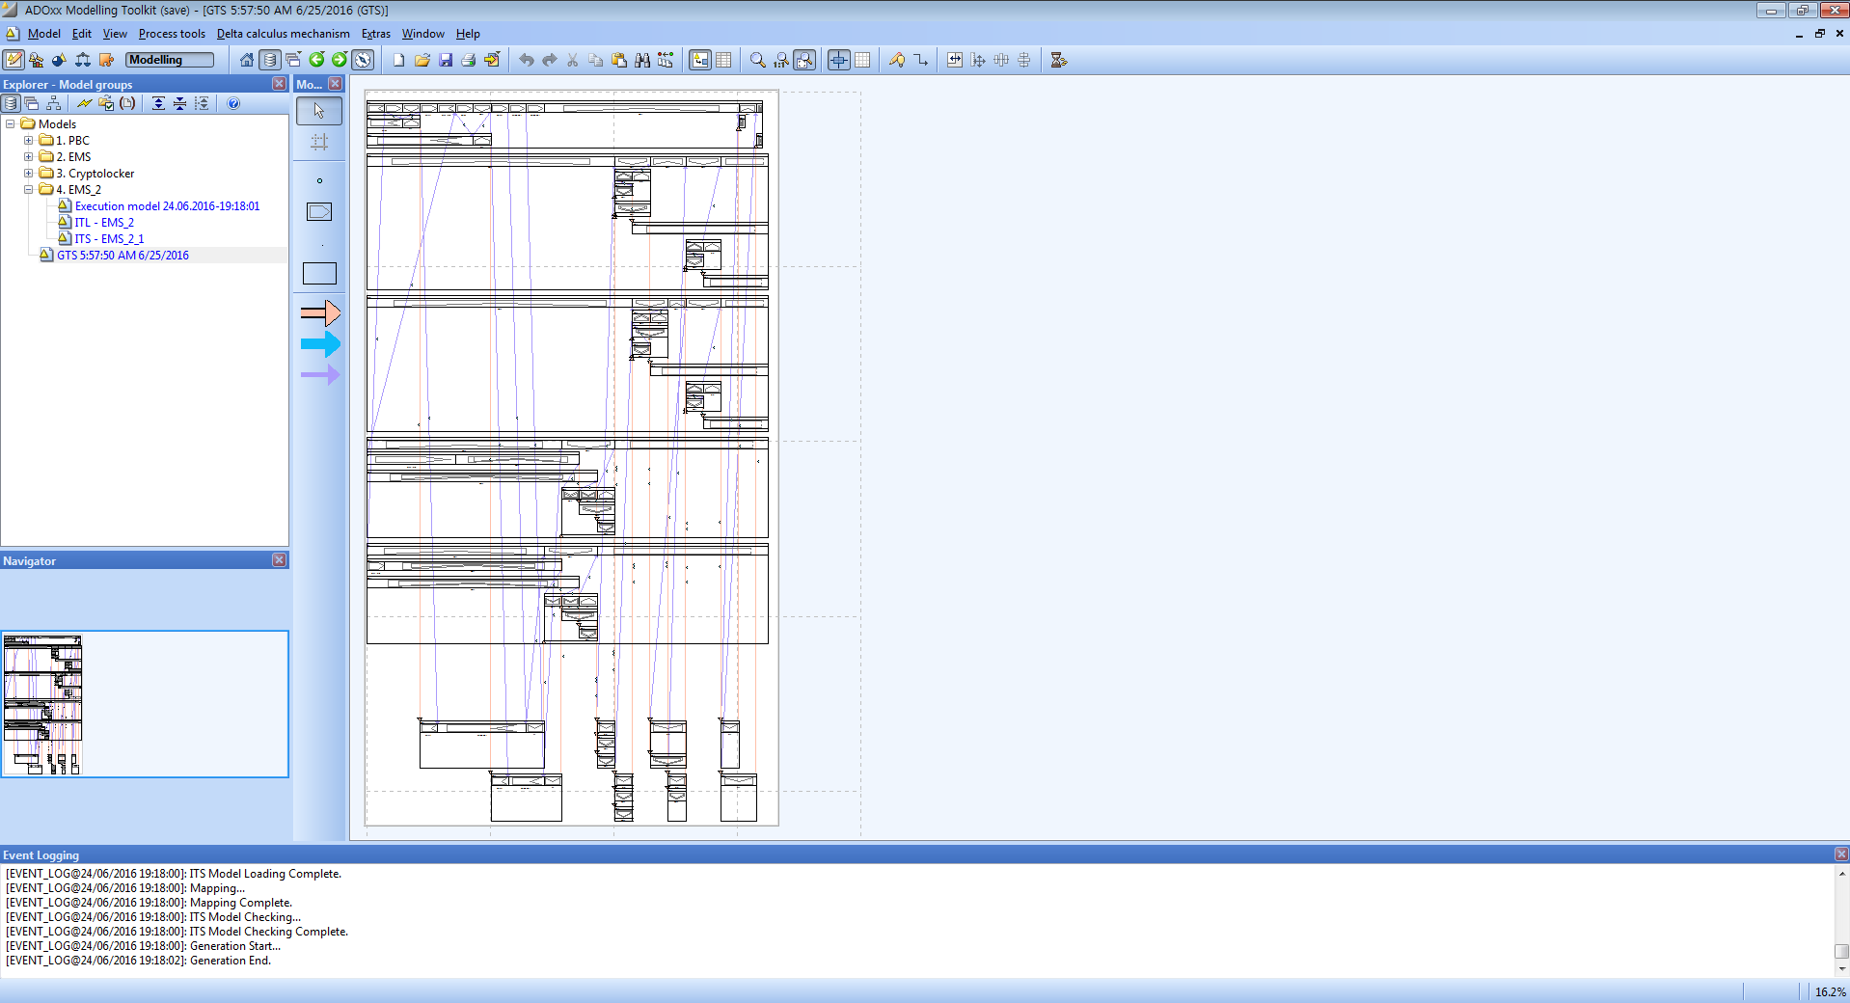
Task: Click the lightning refresh icon in Explorer toolbar
Action: 85,103
